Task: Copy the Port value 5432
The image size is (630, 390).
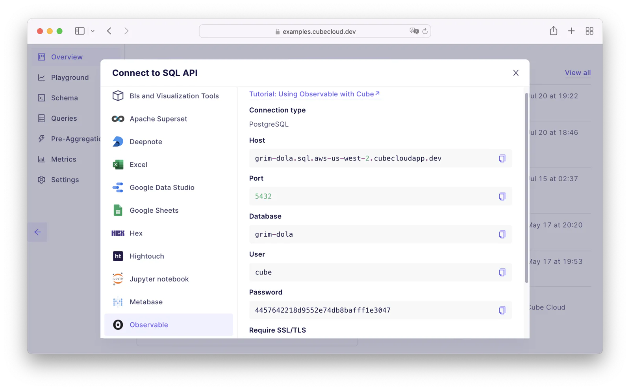Action: click(502, 197)
